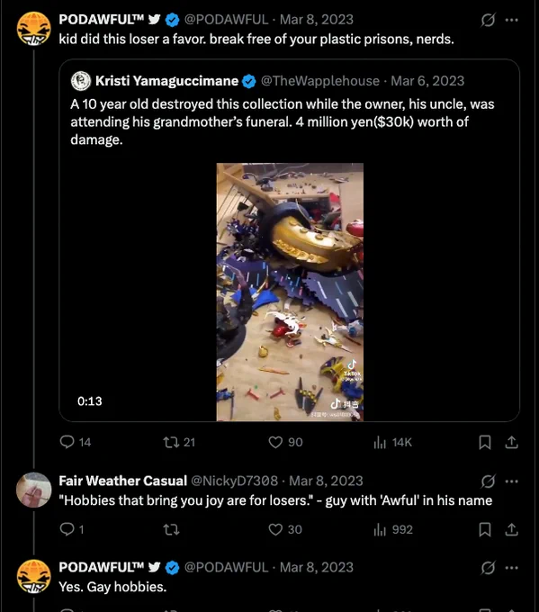Retweet Fair Weather Casual's reply
The image size is (539, 612).
tap(171, 529)
